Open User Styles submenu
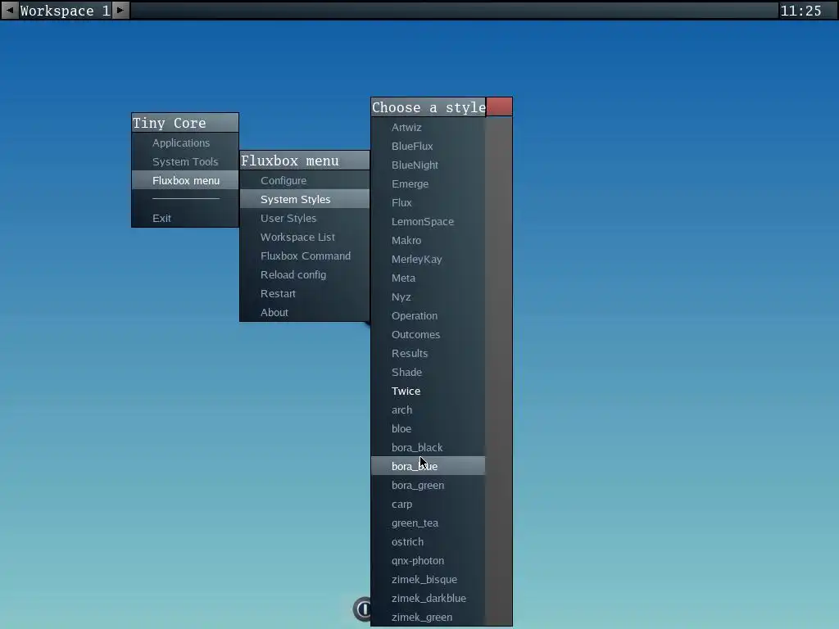Screen dimensions: 839x629 305,218
